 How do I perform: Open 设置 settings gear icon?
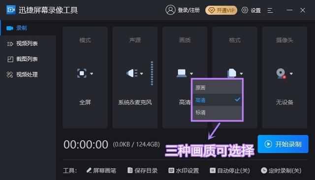coord(245,10)
